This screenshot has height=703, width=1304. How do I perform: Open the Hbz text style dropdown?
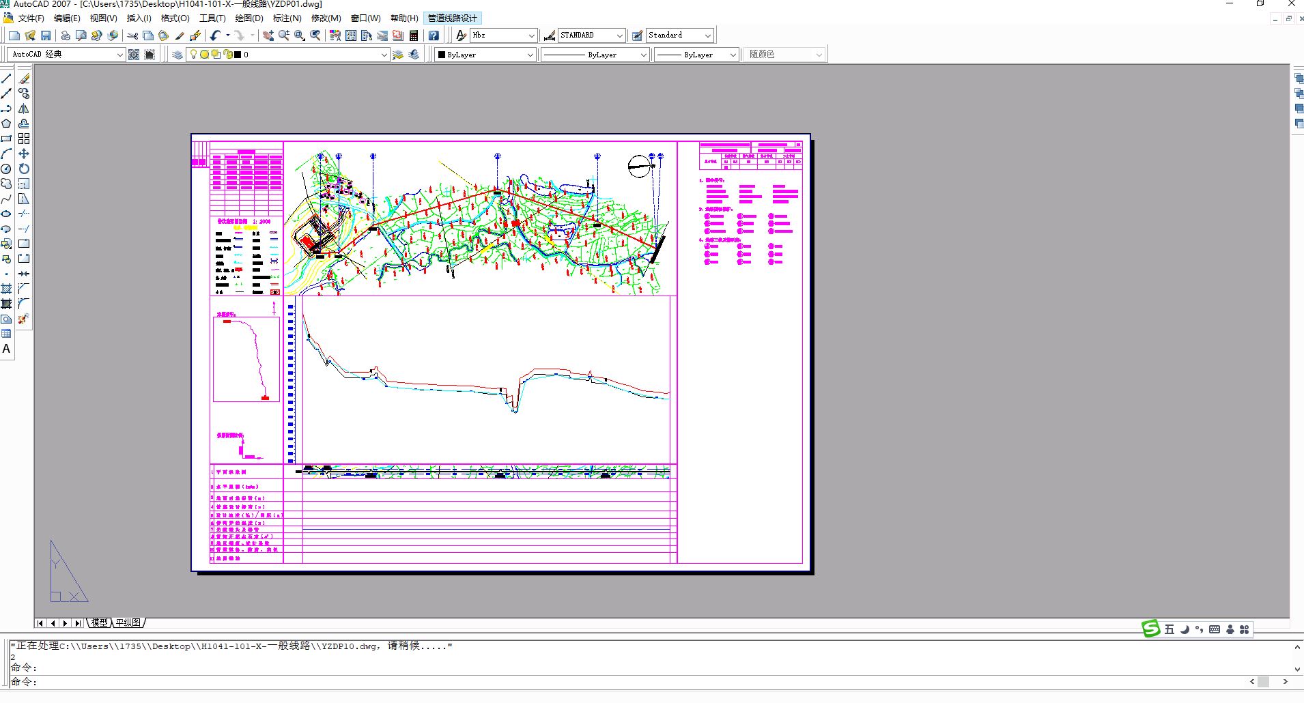click(x=531, y=35)
